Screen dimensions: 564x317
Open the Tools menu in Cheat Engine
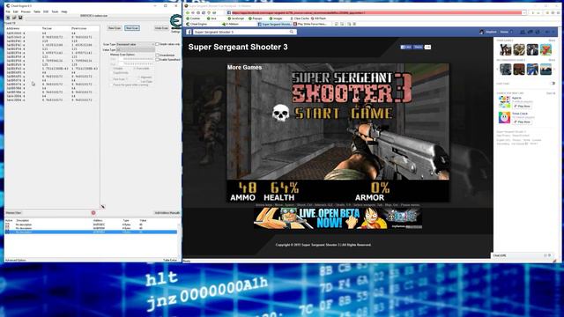(x=55, y=11)
